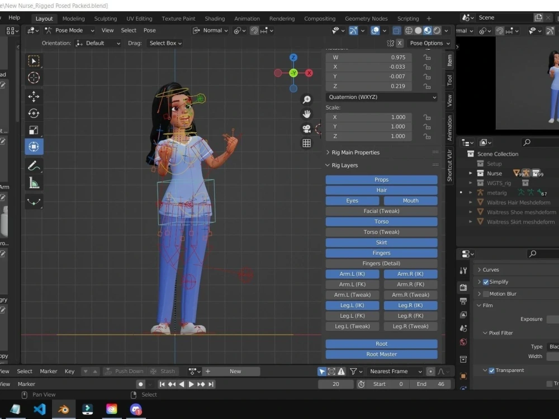Select the Move tool
This screenshot has height=419, width=559.
tap(34, 97)
